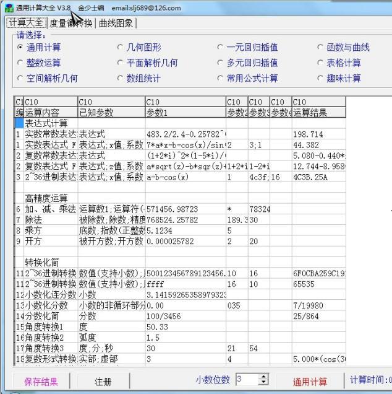Select the value cell 768524.25782
The width and height of the screenshot is (392, 394).
(x=185, y=220)
